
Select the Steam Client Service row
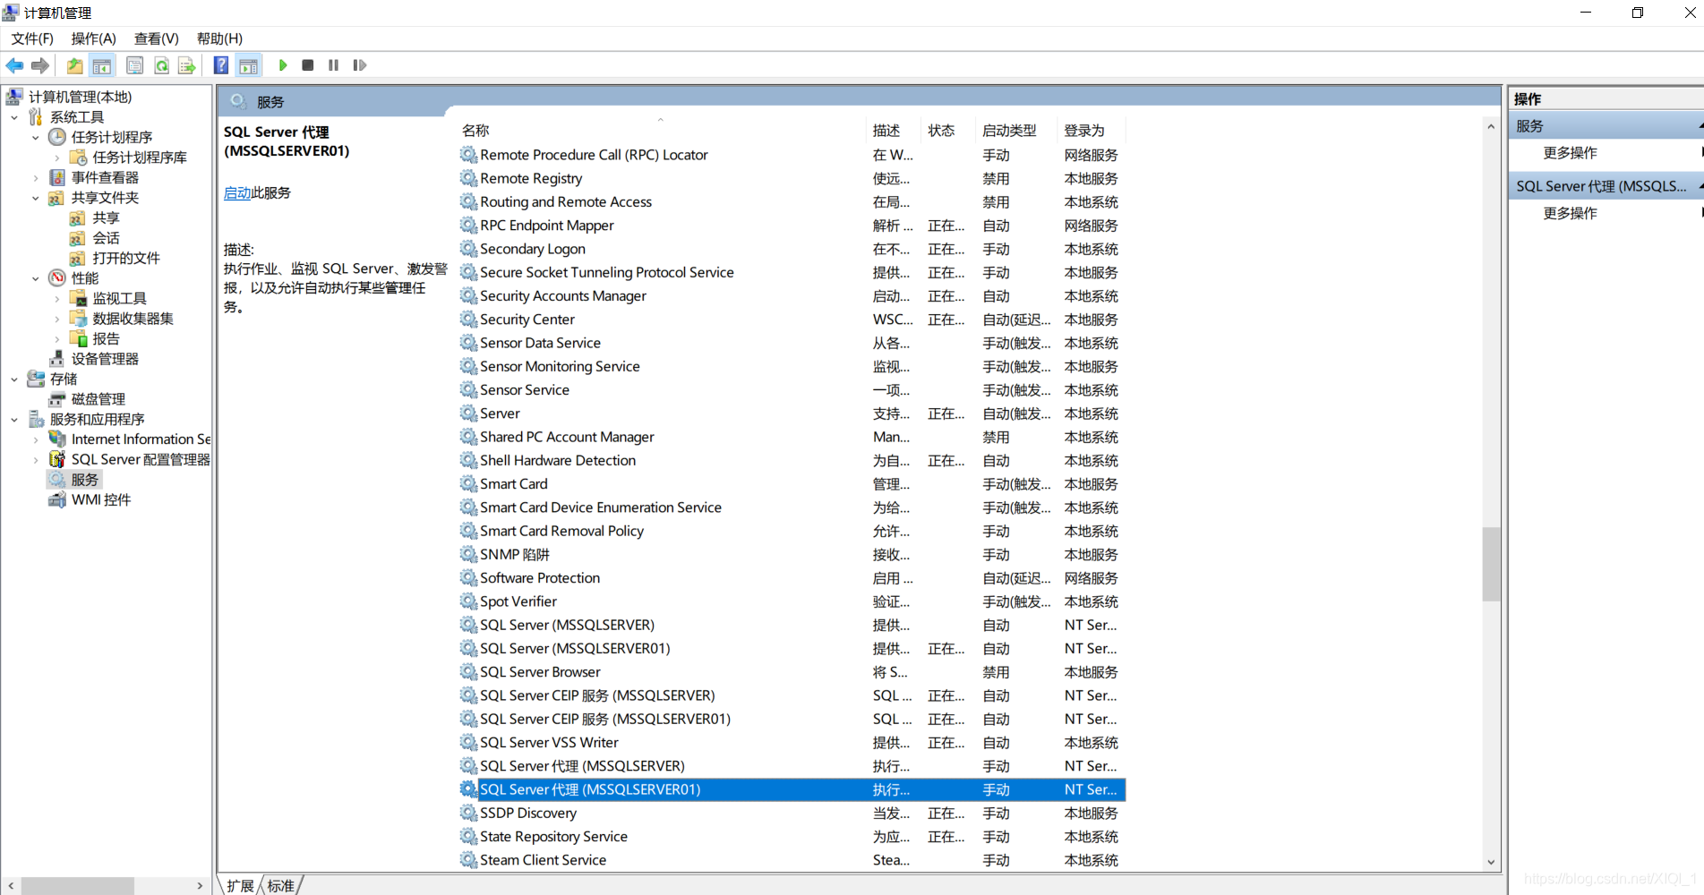pyautogui.click(x=792, y=860)
